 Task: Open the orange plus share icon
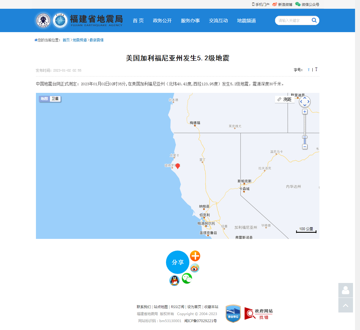195,256
